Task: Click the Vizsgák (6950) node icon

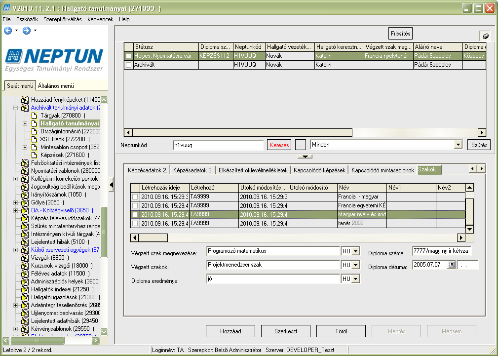Action: [x=25, y=258]
